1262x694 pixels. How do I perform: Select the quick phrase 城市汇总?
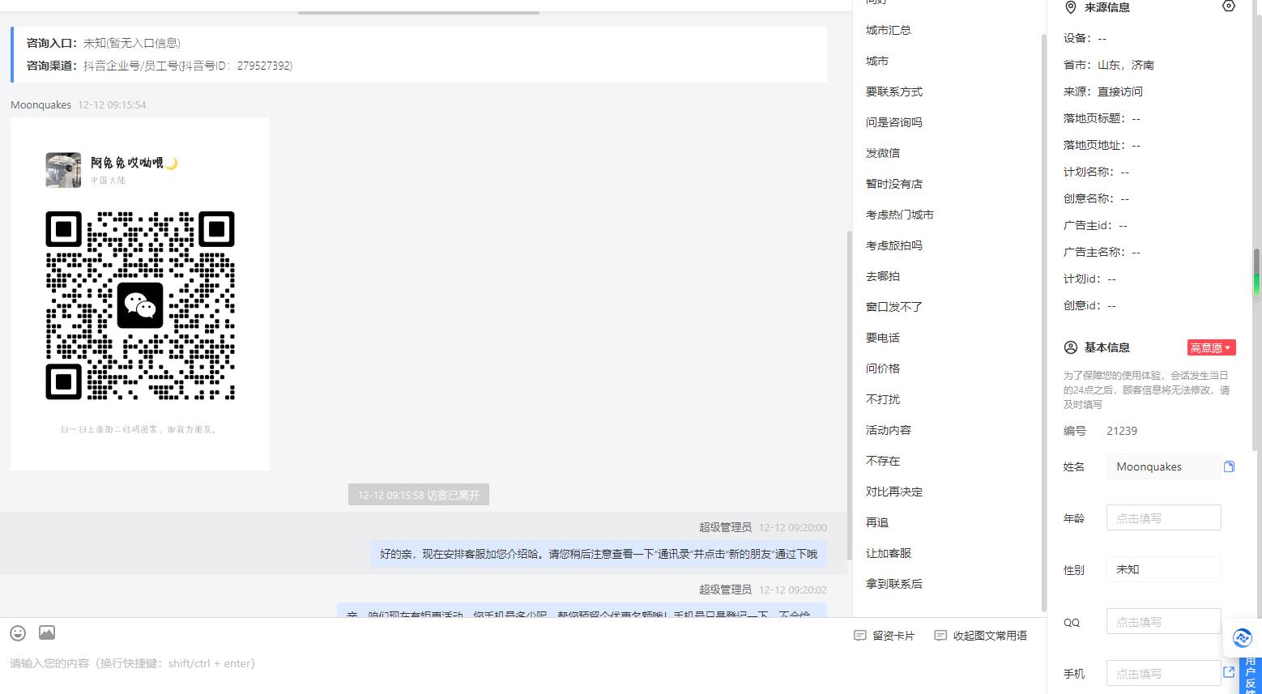(888, 30)
